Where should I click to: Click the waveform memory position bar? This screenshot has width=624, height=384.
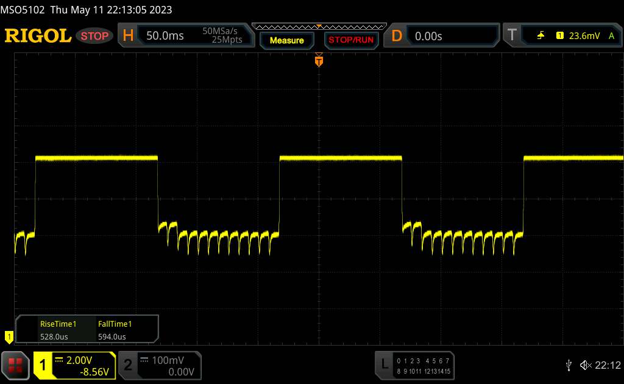[319, 26]
